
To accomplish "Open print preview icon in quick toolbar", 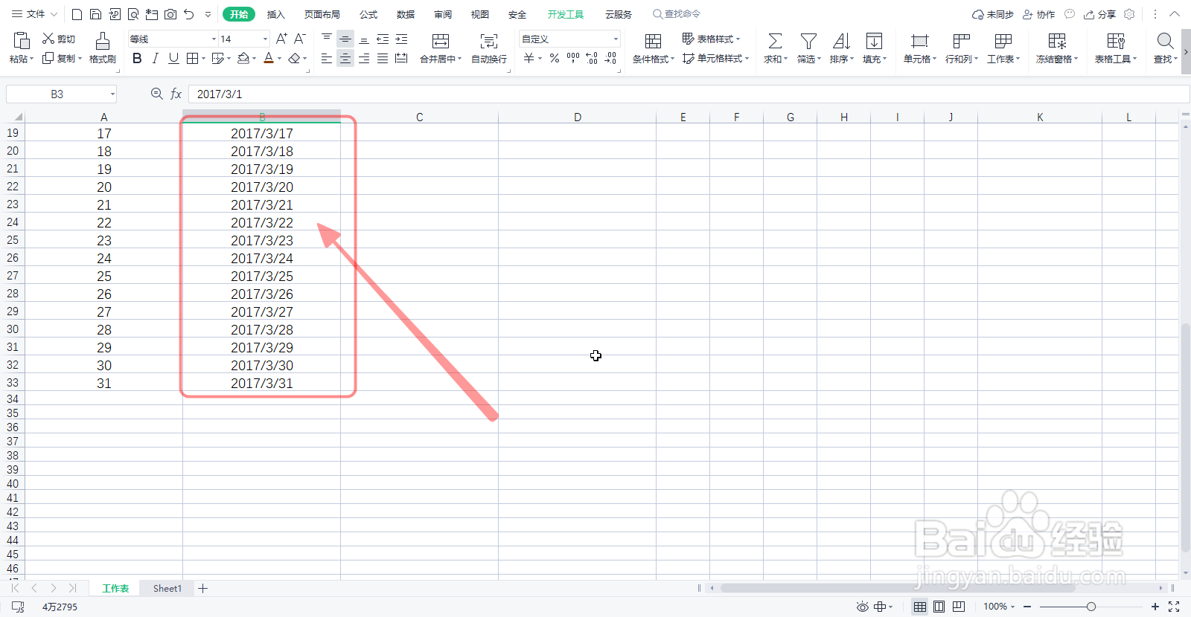I will (x=133, y=14).
